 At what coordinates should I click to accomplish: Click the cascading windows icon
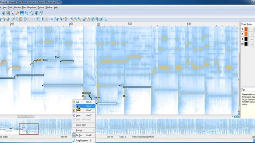click(41, 13)
